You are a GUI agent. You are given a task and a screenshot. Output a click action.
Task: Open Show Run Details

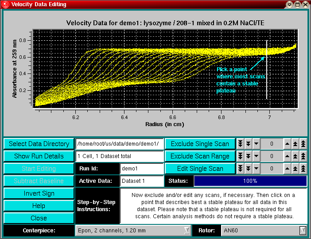coord(39,156)
